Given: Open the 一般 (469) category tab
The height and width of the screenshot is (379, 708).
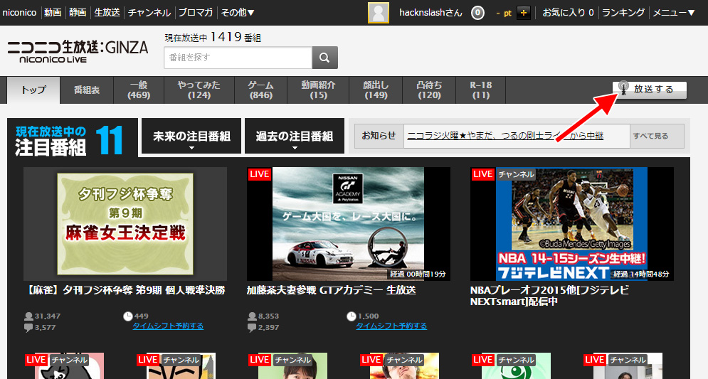Looking at the screenshot, I should [x=139, y=90].
